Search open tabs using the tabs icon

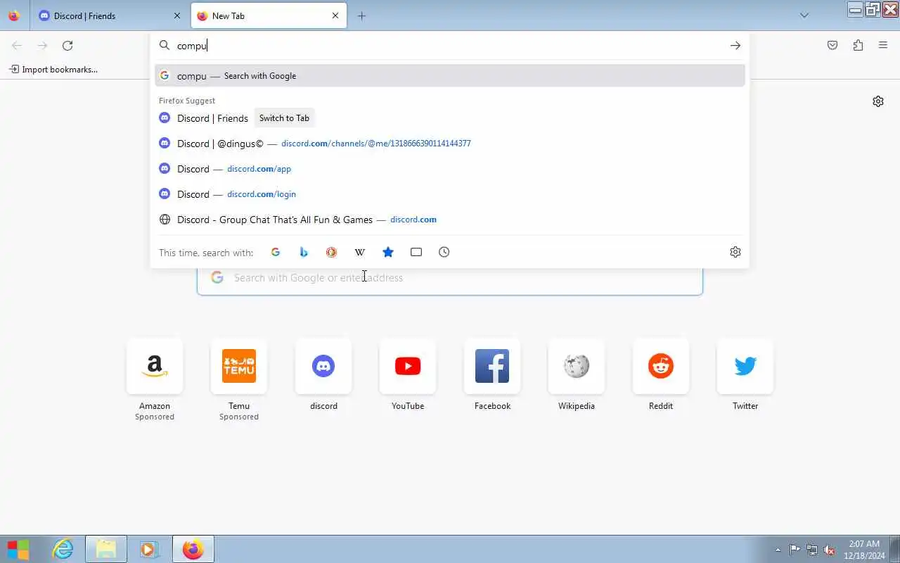416,252
